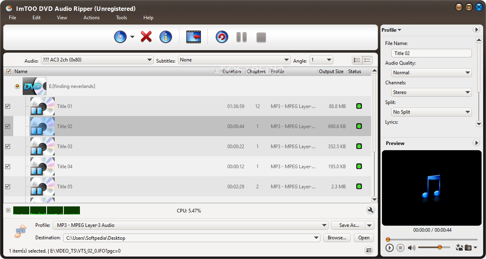
Task: Open the Actions menu
Action: click(92, 18)
